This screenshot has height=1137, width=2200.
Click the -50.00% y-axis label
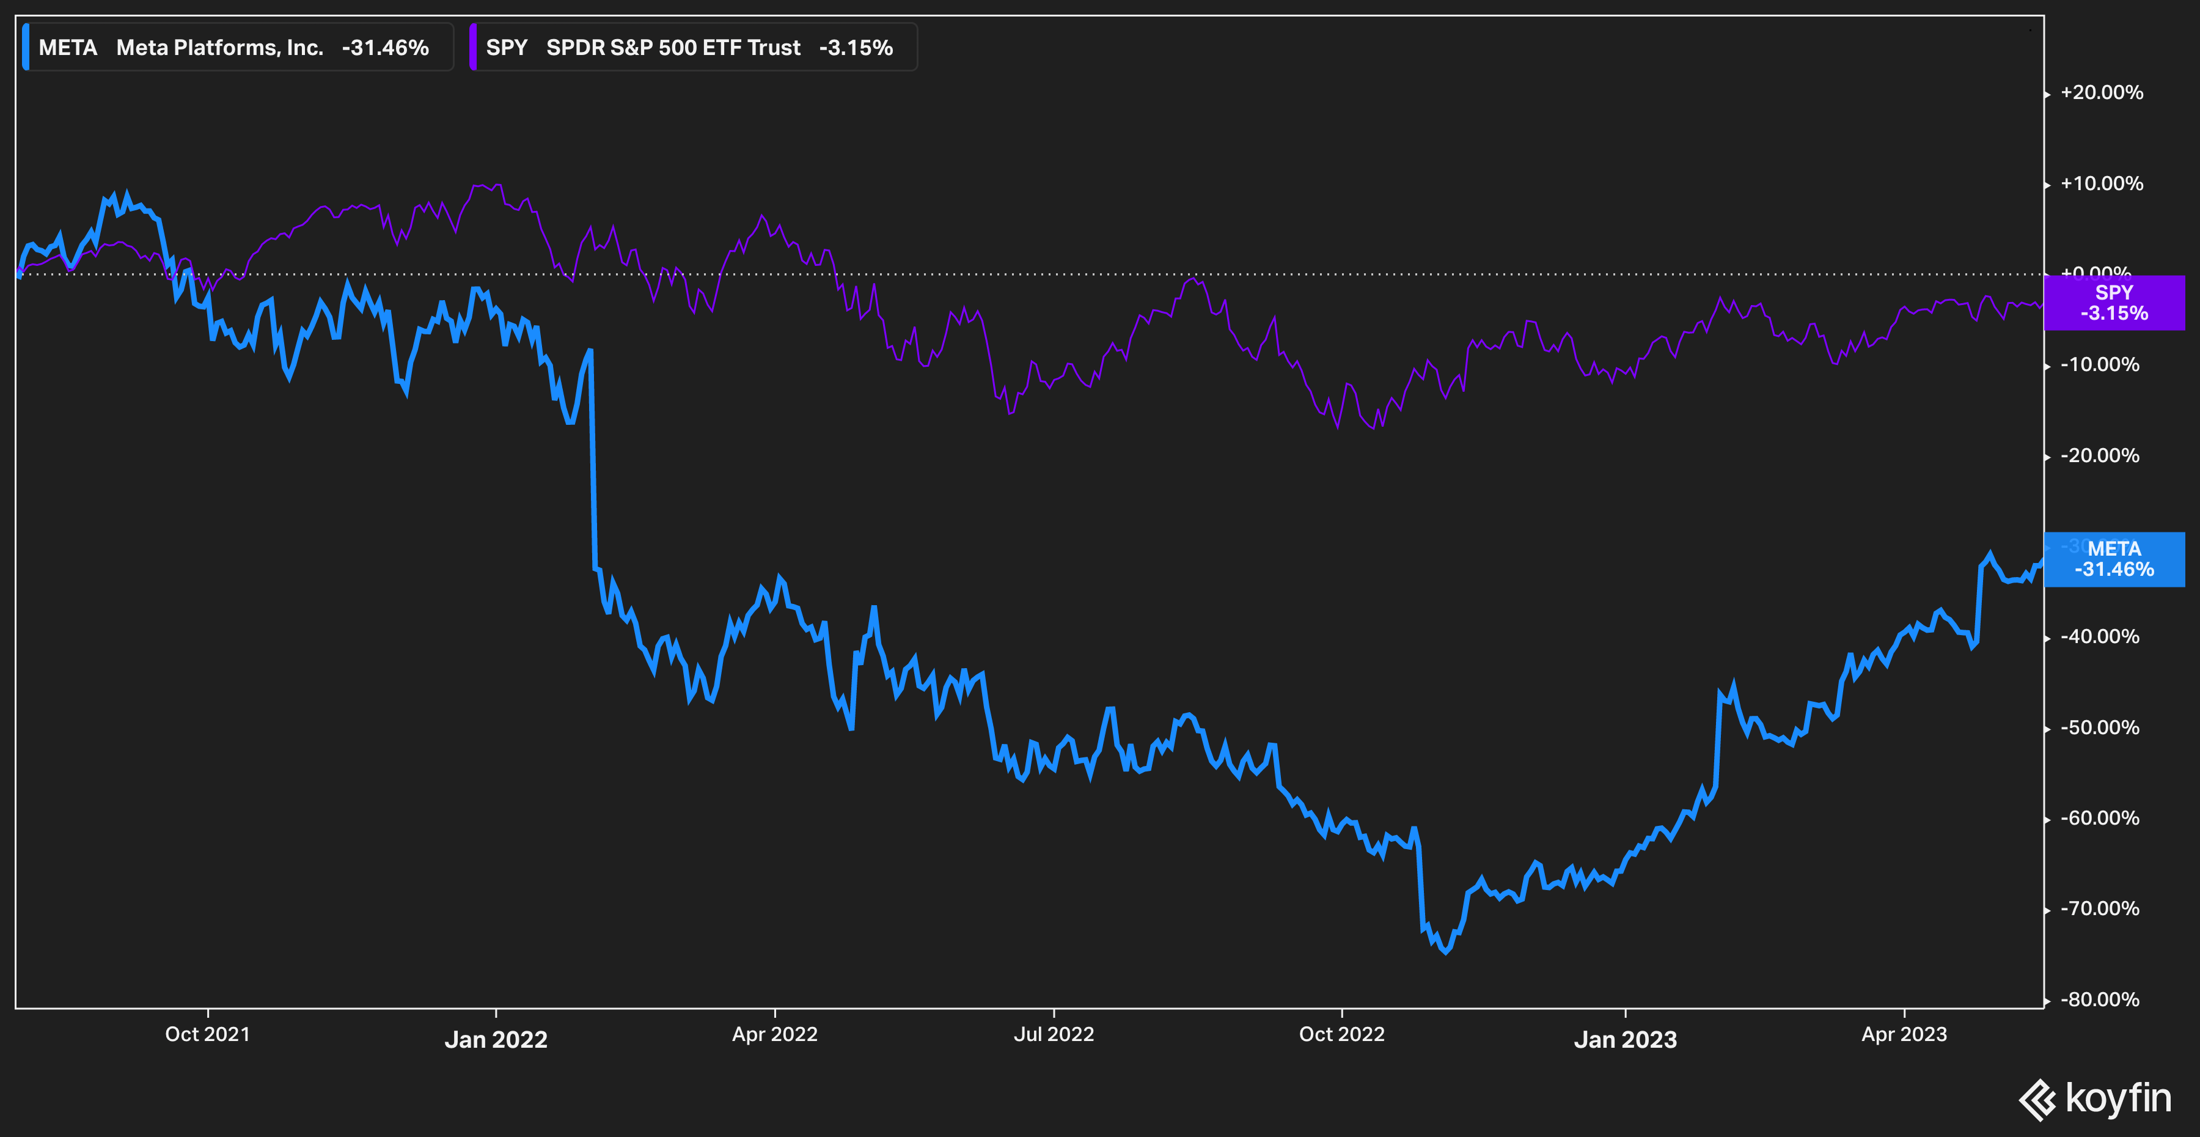(2099, 728)
